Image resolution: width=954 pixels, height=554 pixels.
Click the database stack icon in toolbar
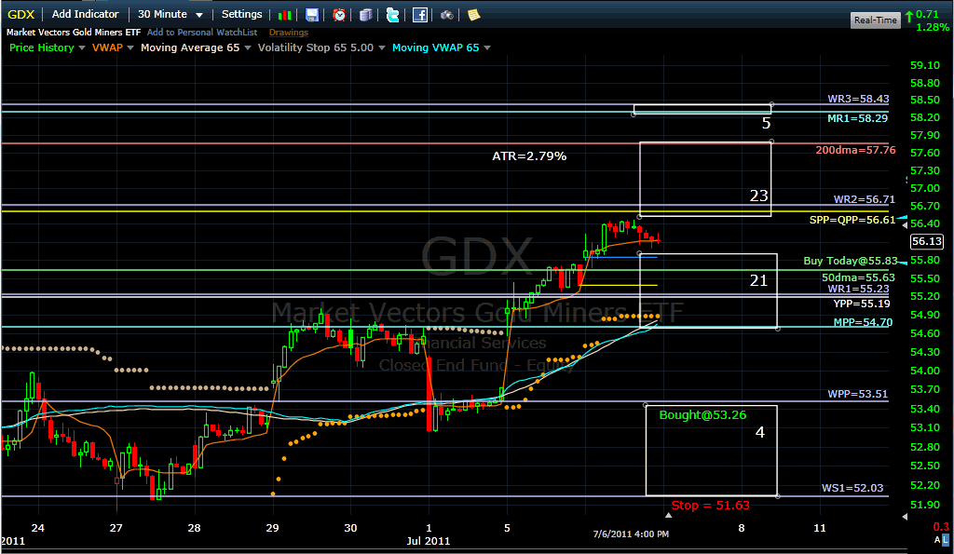coord(365,15)
